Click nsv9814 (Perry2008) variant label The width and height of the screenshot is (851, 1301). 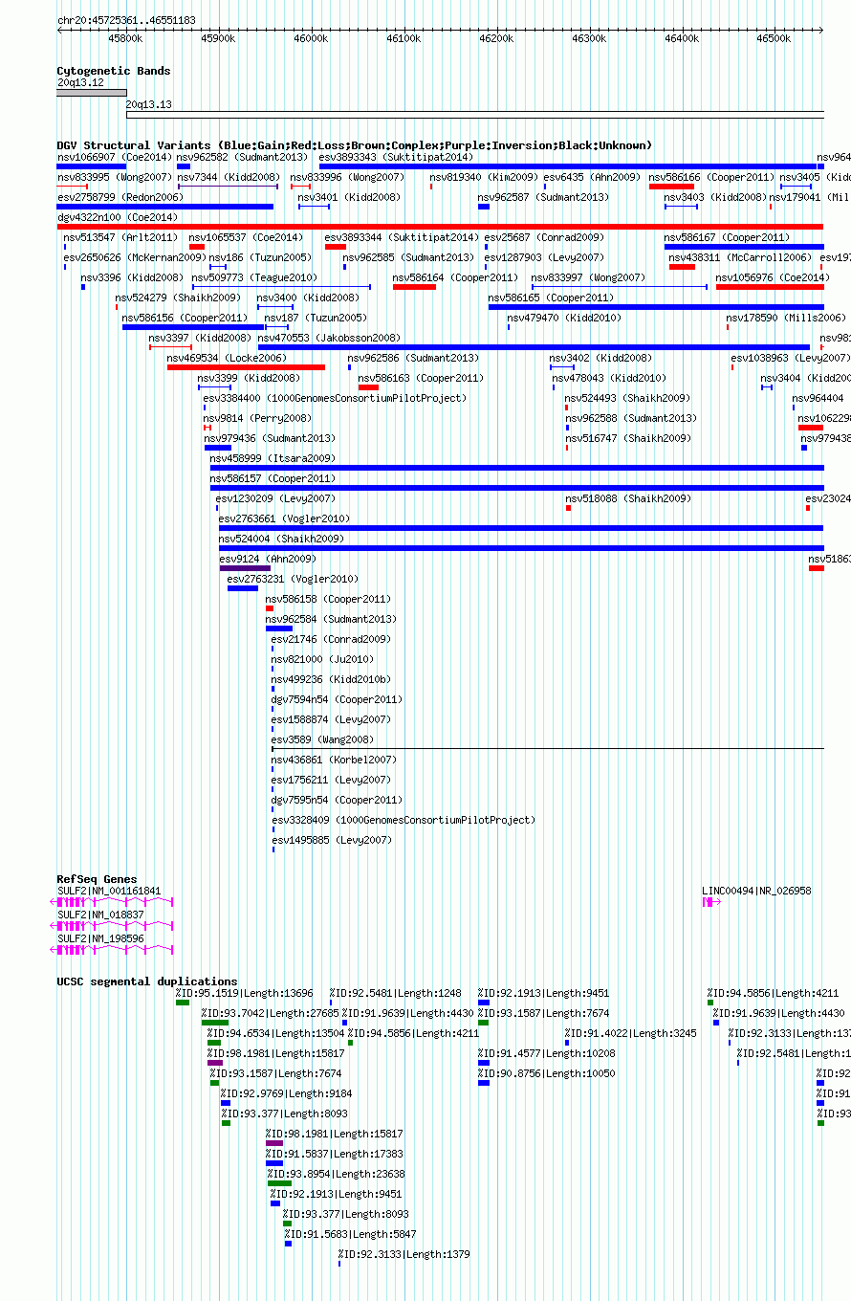(257, 418)
